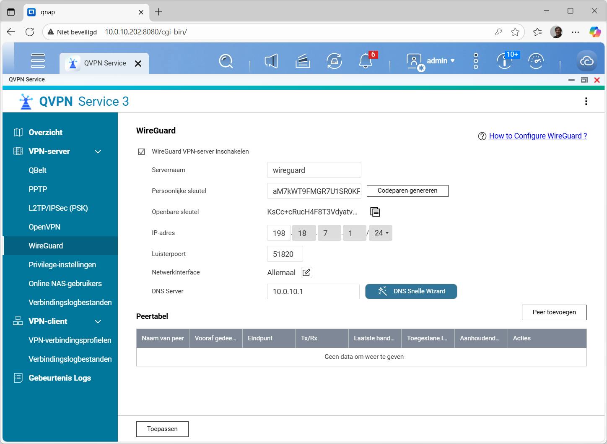Open the volume/announcement megaphone icon
This screenshot has height=444, width=607.
pos(271,61)
